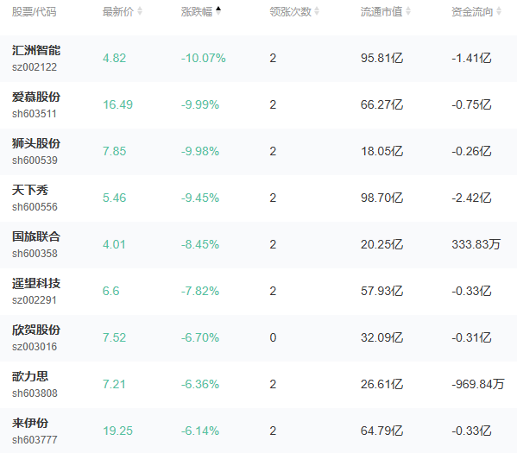Viewport: 517px width, 453px height.
Task: Select stock code sh603777
Action: (x=35, y=440)
